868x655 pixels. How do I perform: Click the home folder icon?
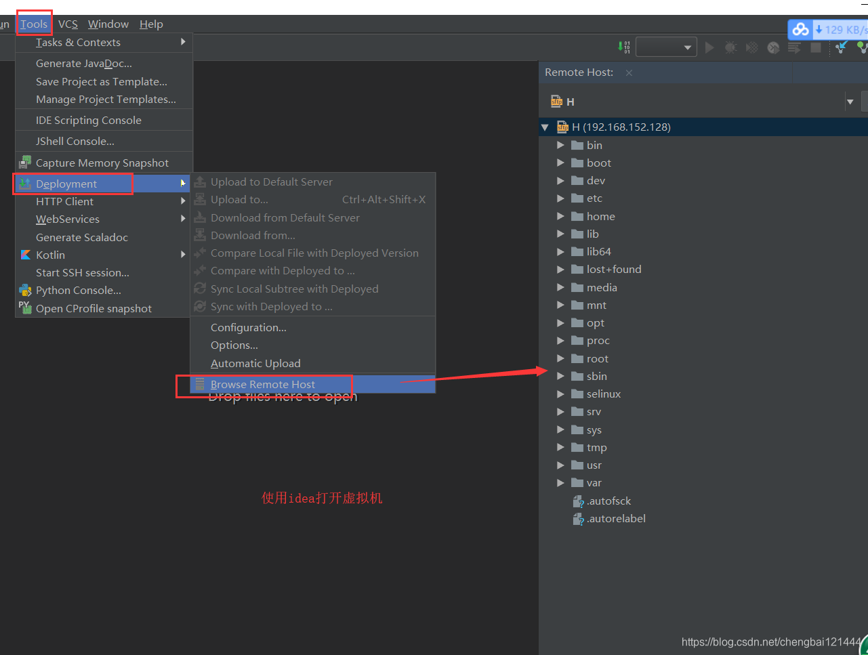click(577, 216)
